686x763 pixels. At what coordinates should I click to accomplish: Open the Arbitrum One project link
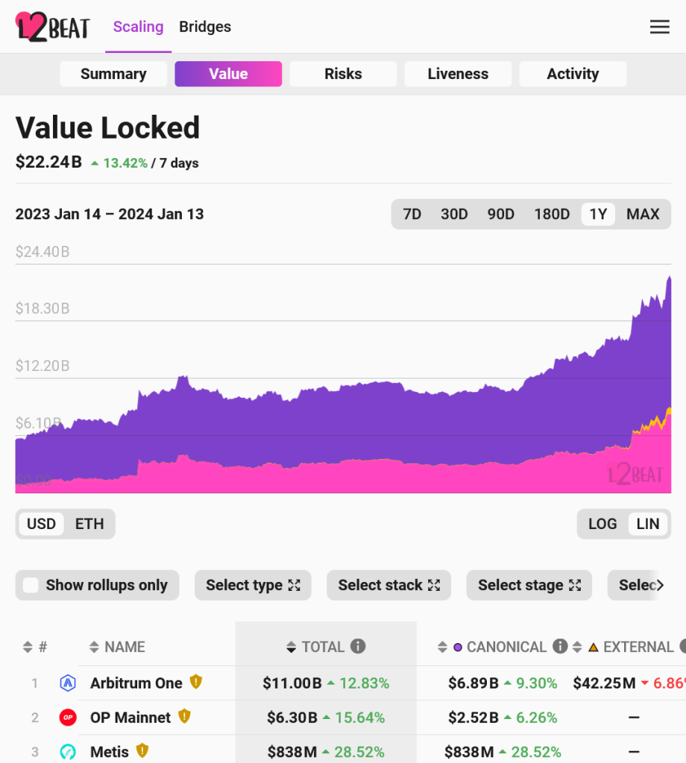pyautogui.click(x=136, y=683)
